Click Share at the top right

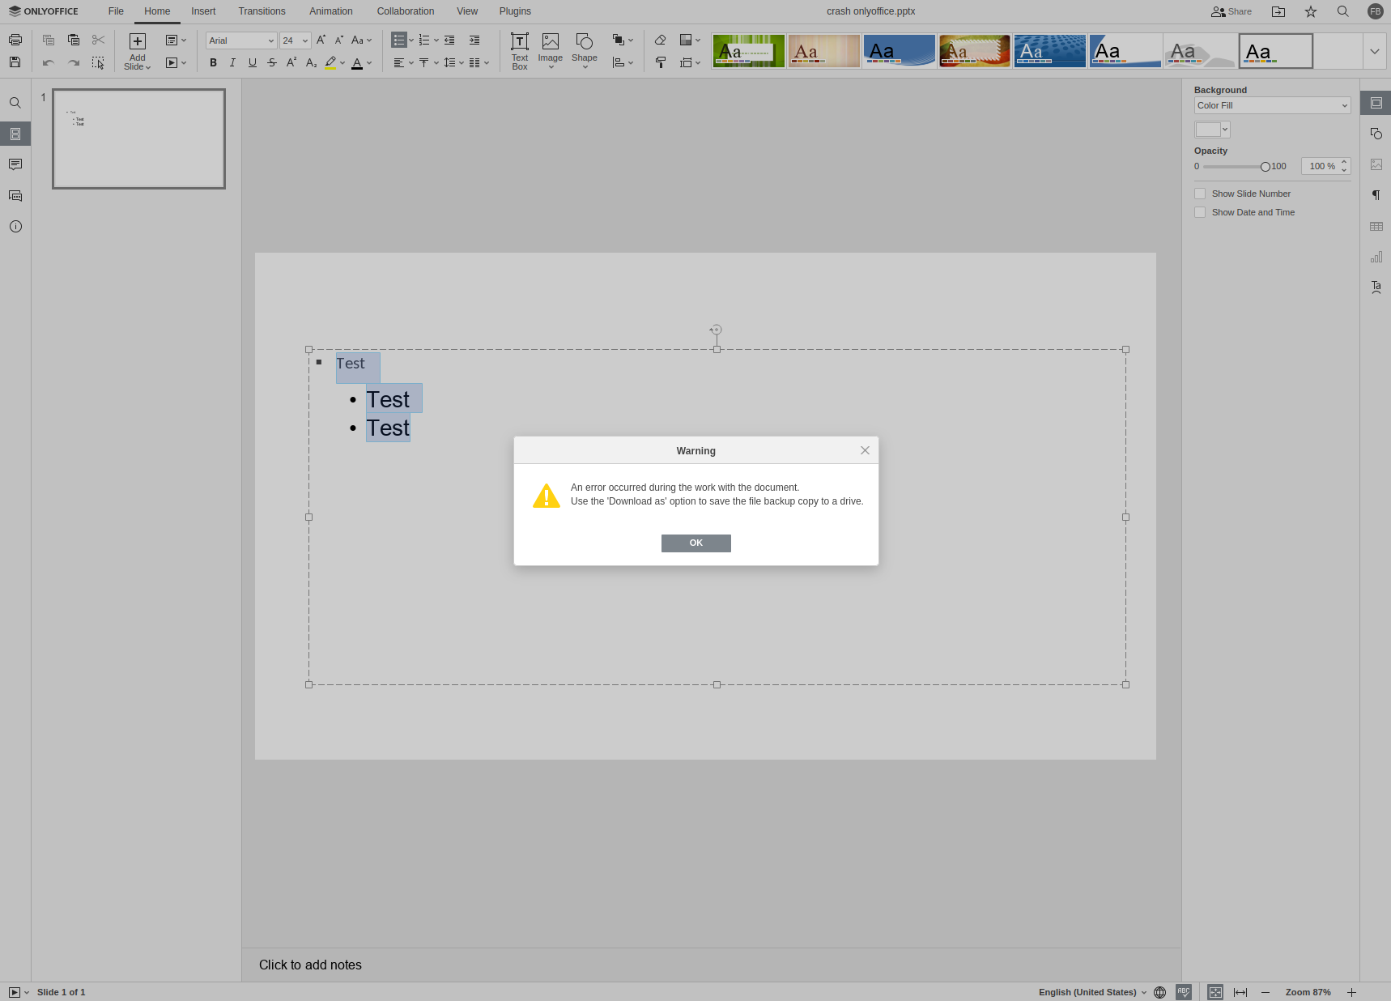click(x=1231, y=11)
